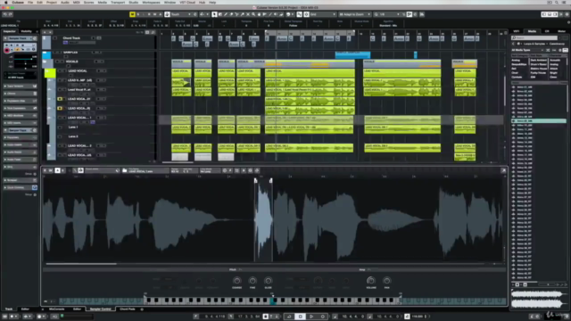Expand the Track Versions inspector section
This screenshot has width=571, height=321.
(20, 86)
